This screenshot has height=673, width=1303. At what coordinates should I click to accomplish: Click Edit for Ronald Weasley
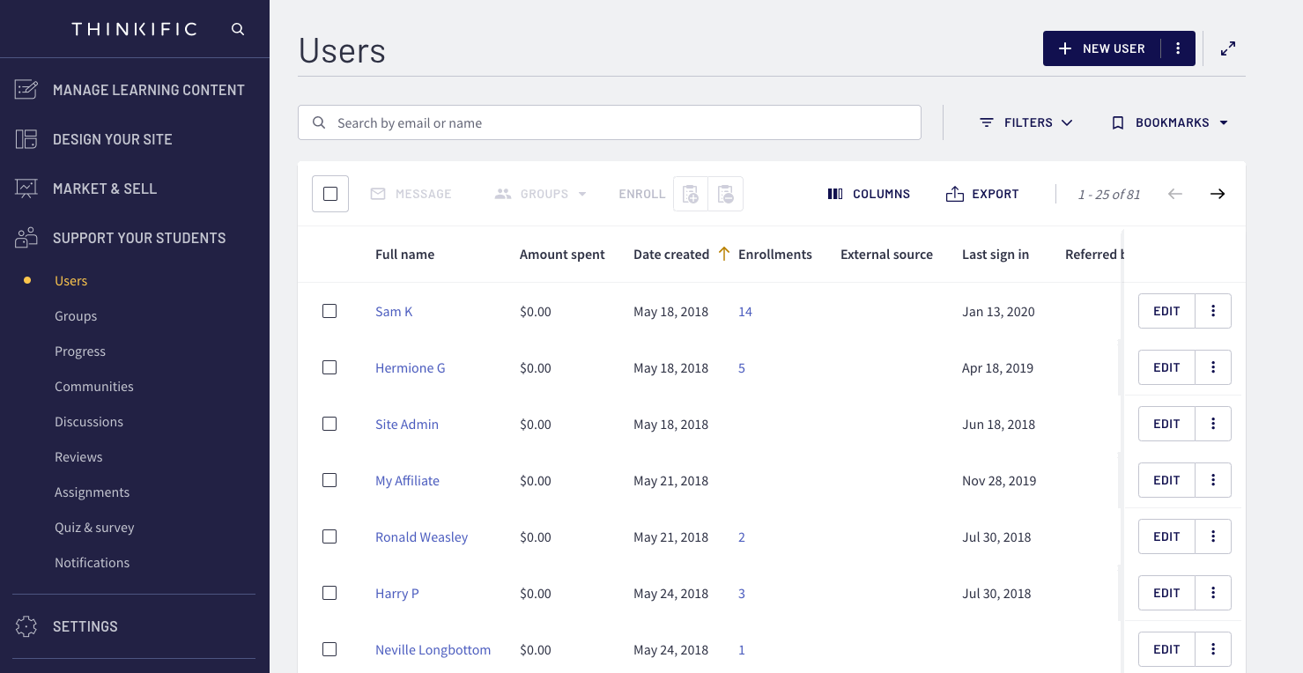click(x=1166, y=536)
